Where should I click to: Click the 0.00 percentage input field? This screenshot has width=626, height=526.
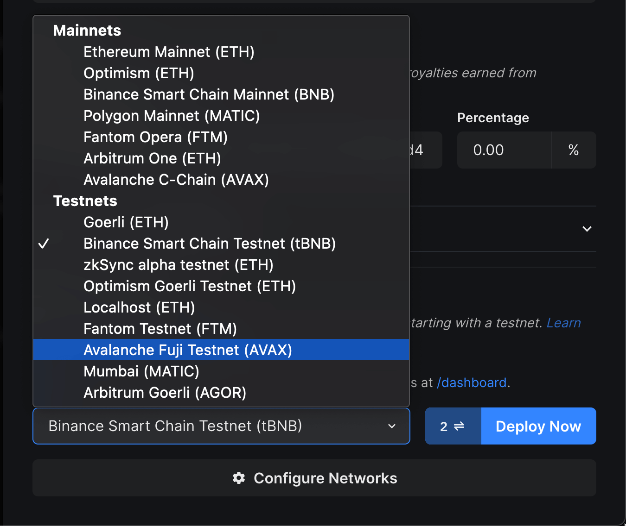coord(504,150)
